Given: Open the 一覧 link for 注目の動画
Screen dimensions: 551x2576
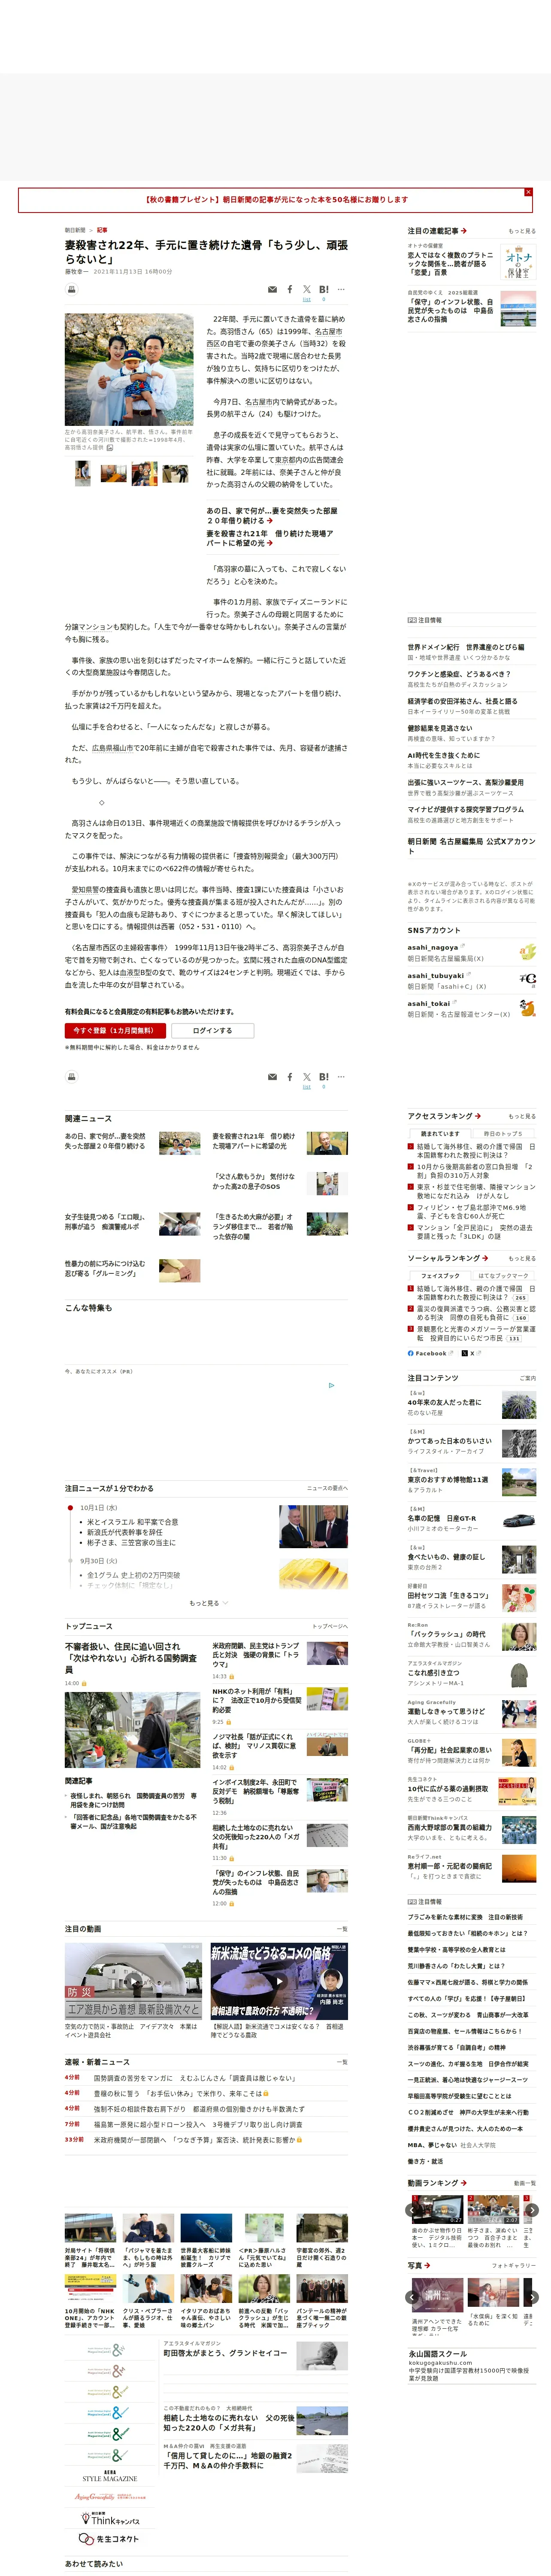Looking at the screenshot, I should pyautogui.click(x=342, y=1929).
